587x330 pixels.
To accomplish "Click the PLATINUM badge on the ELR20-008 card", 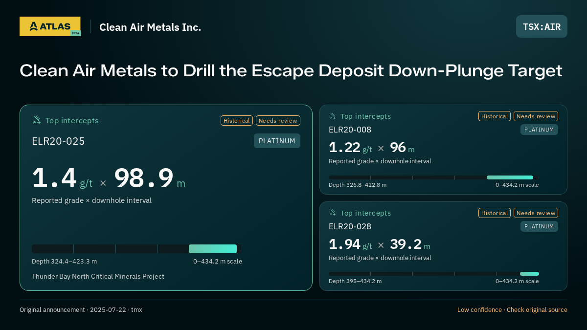I will 539,130.
